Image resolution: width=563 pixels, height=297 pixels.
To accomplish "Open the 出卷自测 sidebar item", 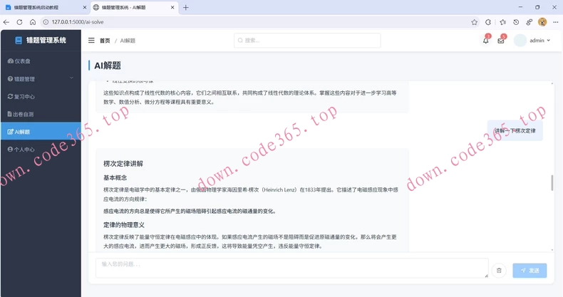I will point(41,114).
